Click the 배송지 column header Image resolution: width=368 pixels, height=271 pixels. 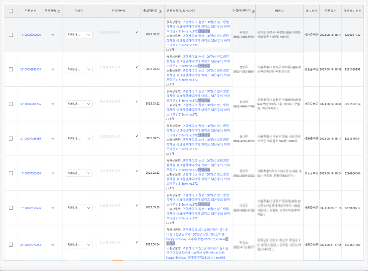[279, 11]
